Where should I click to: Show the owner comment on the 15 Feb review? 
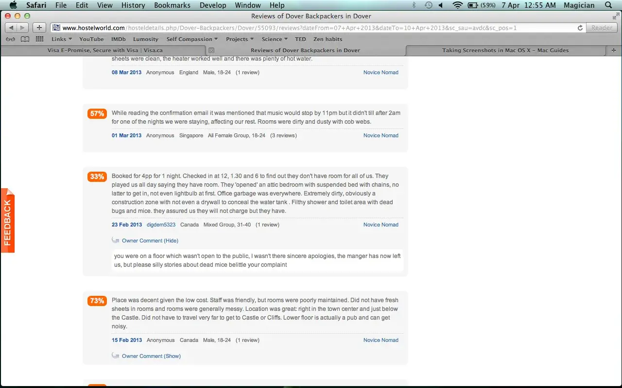point(151,356)
